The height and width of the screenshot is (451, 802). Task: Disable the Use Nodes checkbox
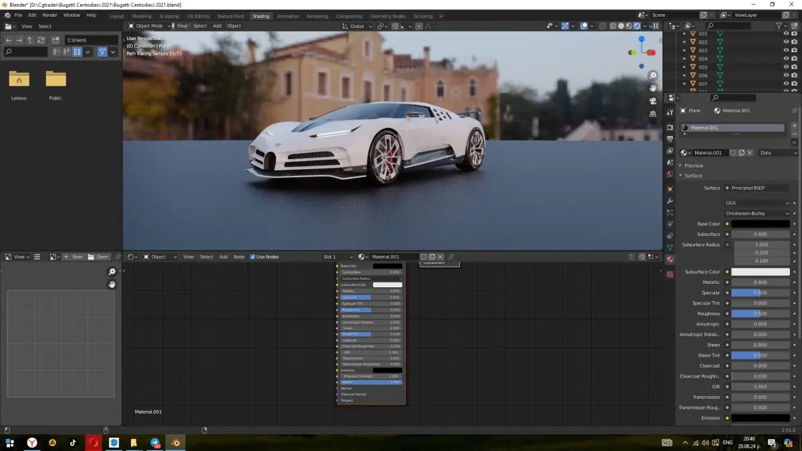253,257
